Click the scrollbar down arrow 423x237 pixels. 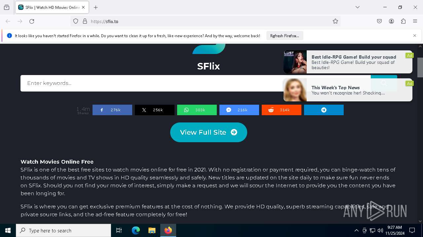pos(420,221)
